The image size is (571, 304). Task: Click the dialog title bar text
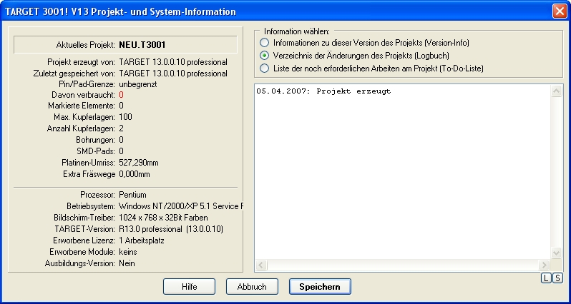point(121,11)
